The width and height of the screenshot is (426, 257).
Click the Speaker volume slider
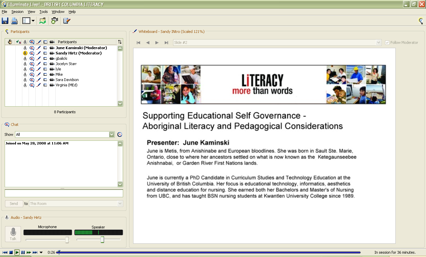[102, 239]
